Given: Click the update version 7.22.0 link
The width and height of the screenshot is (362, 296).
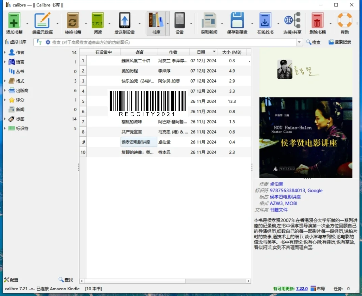Looking at the screenshot, I should 302,289.
